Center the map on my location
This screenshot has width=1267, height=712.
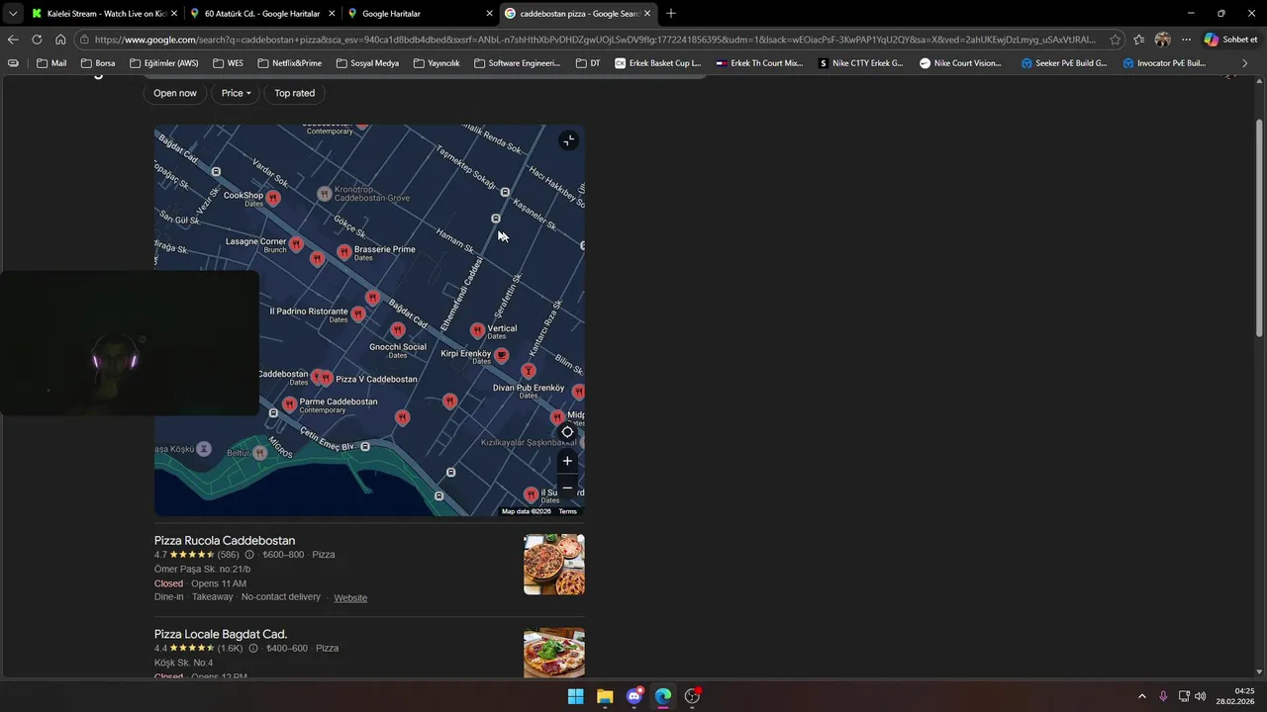click(567, 432)
